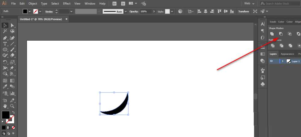301x137 pixels.
Task: Click the Transform button
Action: [244, 11]
